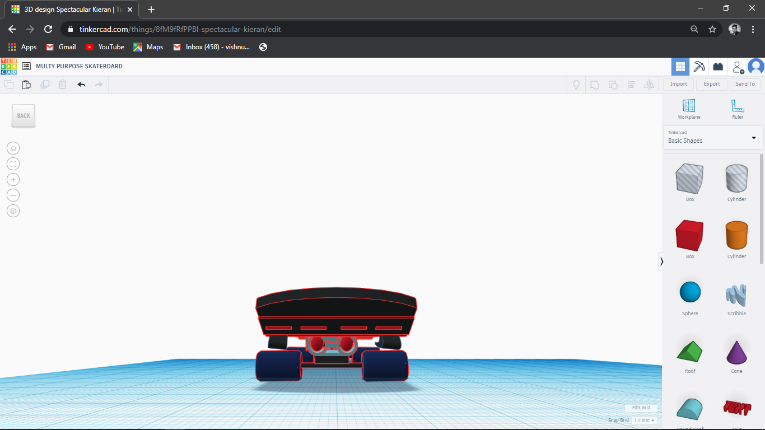Open the Bricks mode icon

[x=718, y=67]
